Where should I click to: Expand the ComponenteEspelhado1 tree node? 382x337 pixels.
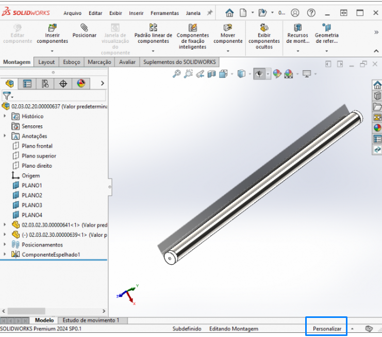[x=5, y=254]
